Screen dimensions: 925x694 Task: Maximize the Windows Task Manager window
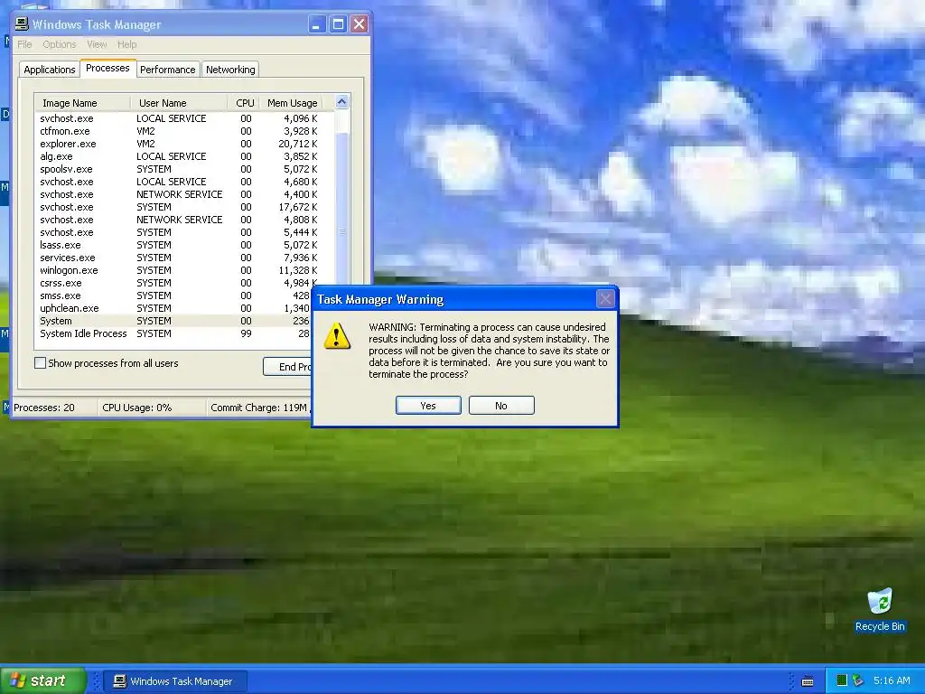338,24
